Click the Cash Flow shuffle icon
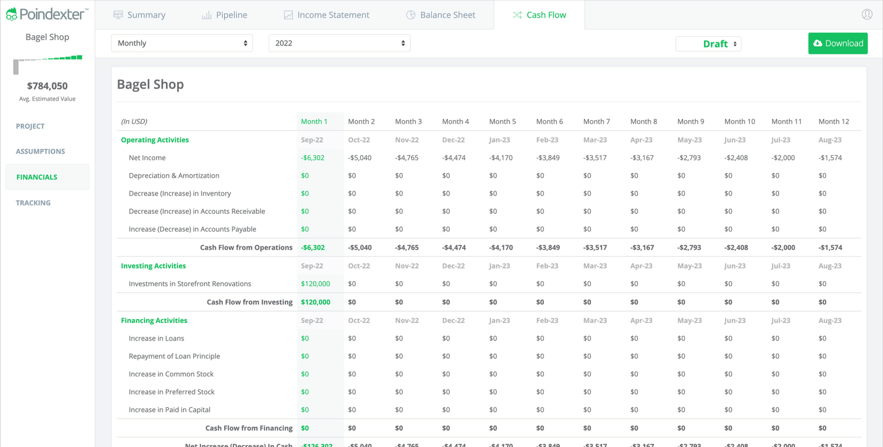 pos(517,15)
